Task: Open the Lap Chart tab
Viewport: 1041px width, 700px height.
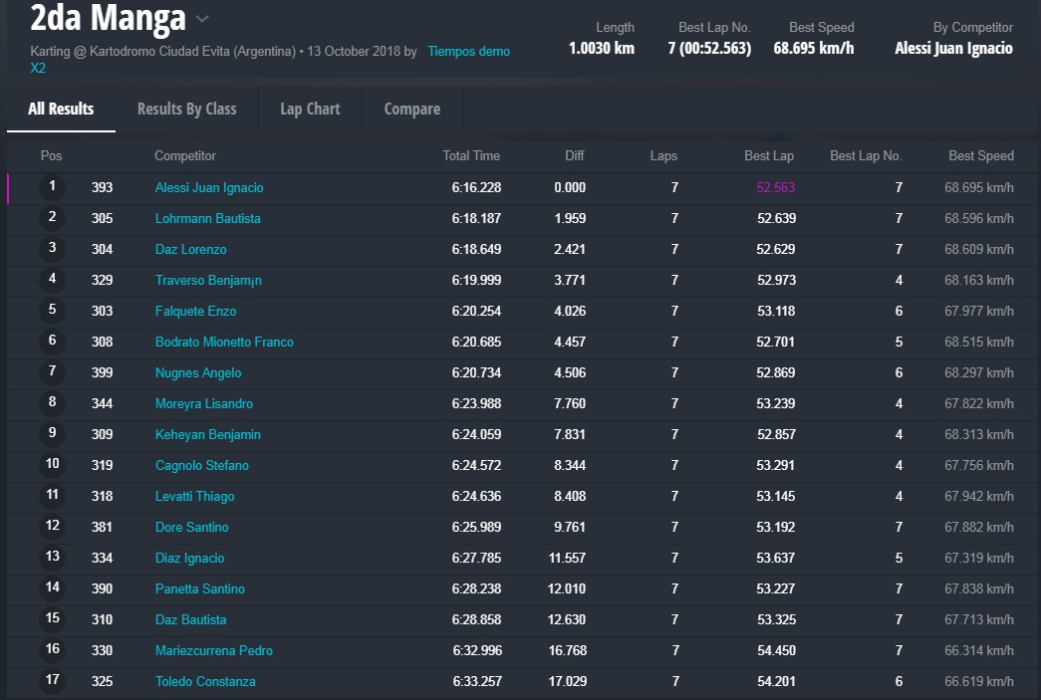Action: pos(310,109)
